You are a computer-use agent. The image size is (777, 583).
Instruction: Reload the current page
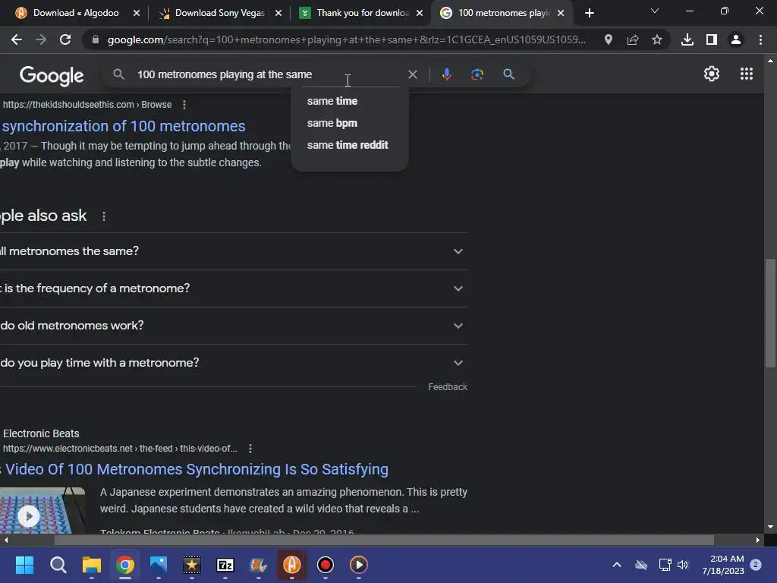tap(65, 39)
